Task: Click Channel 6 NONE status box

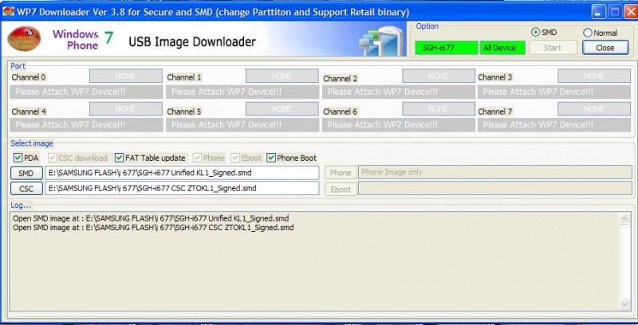Action: point(439,108)
